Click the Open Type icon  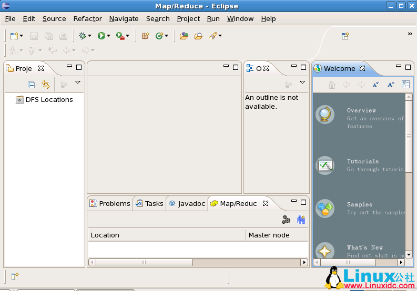184,36
